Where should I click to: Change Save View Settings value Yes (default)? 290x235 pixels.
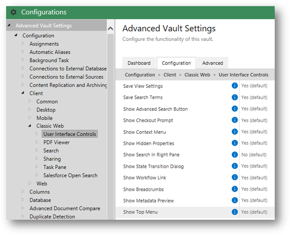(254, 86)
